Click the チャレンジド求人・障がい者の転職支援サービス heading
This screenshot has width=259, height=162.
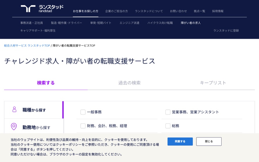click(80, 61)
